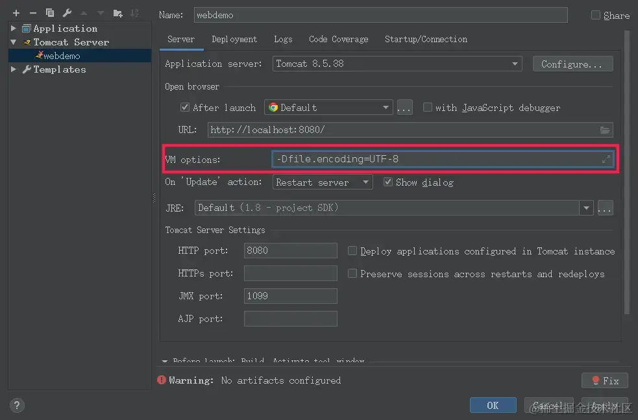Copy configuration icon in toolbar
This screenshot has width=638, height=420.
coord(50,13)
